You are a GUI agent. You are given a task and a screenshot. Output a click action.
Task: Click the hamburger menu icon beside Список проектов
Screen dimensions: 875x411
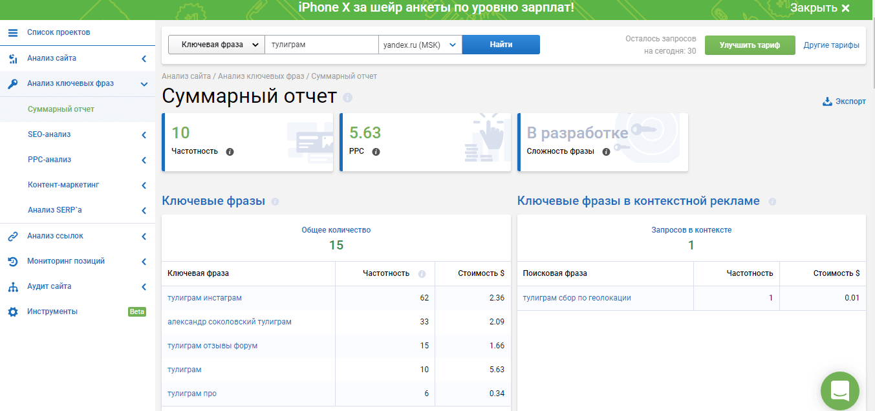[x=13, y=32]
